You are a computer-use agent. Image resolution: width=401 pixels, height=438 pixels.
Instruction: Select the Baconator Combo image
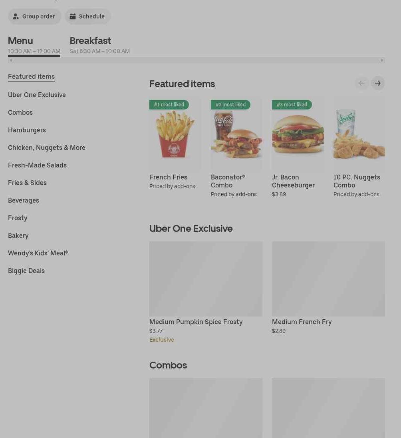click(236, 133)
